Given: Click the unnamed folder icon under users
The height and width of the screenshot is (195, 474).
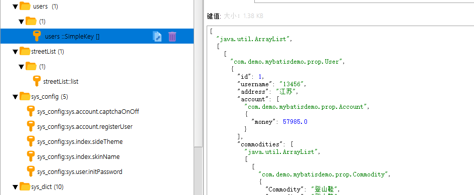Looking at the screenshot, I should pos(31,21).
